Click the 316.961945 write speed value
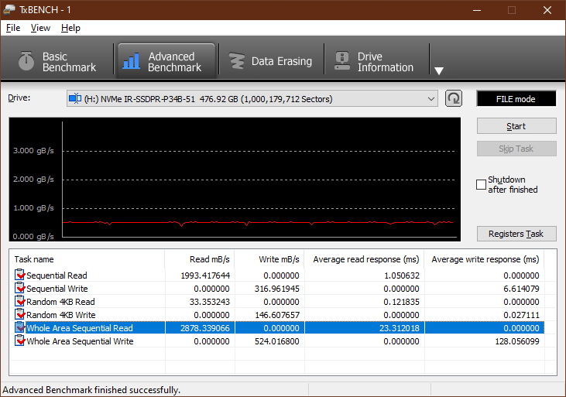566x397 pixels. [x=277, y=289]
